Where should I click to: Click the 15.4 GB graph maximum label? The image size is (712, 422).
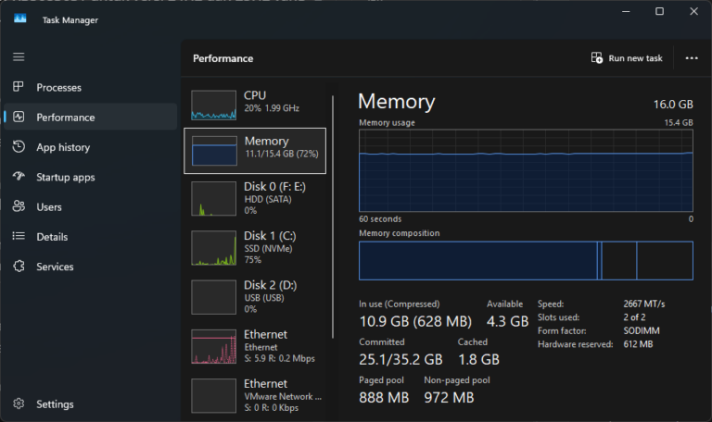click(x=679, y=122)
